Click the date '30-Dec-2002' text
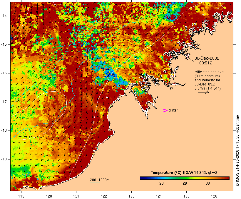The height and width of the screenshot is (199, 241). pos(207,58)
